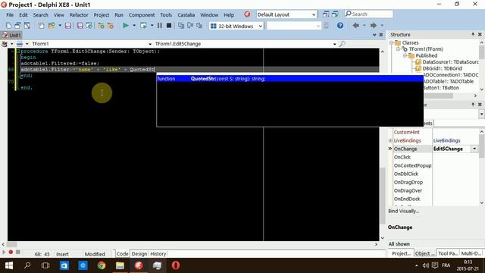Click the Save All toolbar icon

click(x=80, y=26)
